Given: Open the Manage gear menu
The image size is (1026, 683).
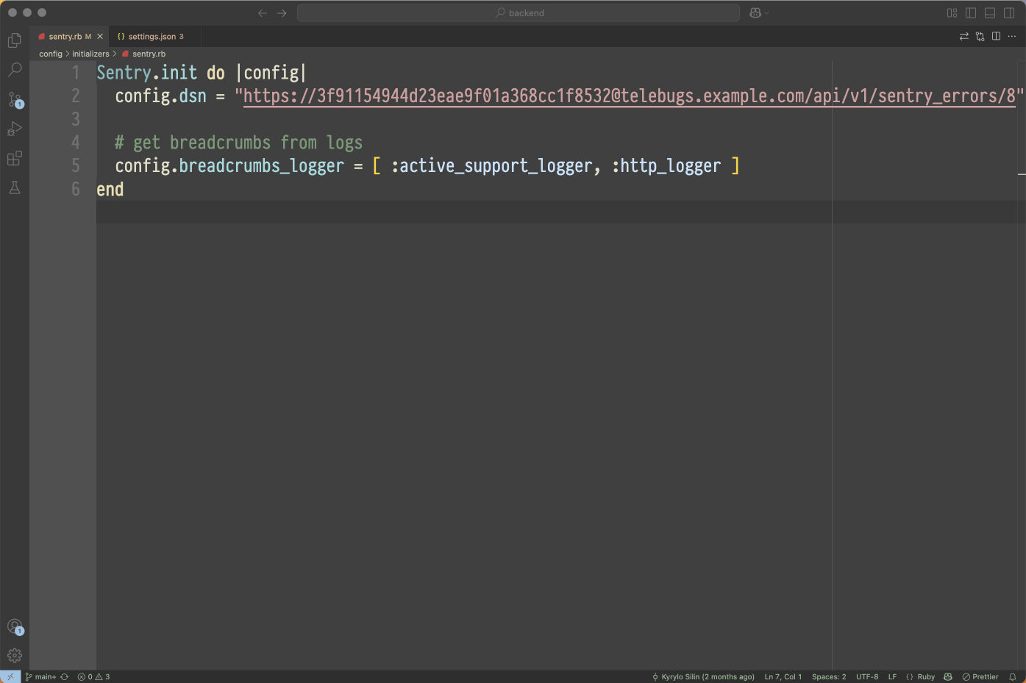Looking at the screenshot, I should 15,655.
